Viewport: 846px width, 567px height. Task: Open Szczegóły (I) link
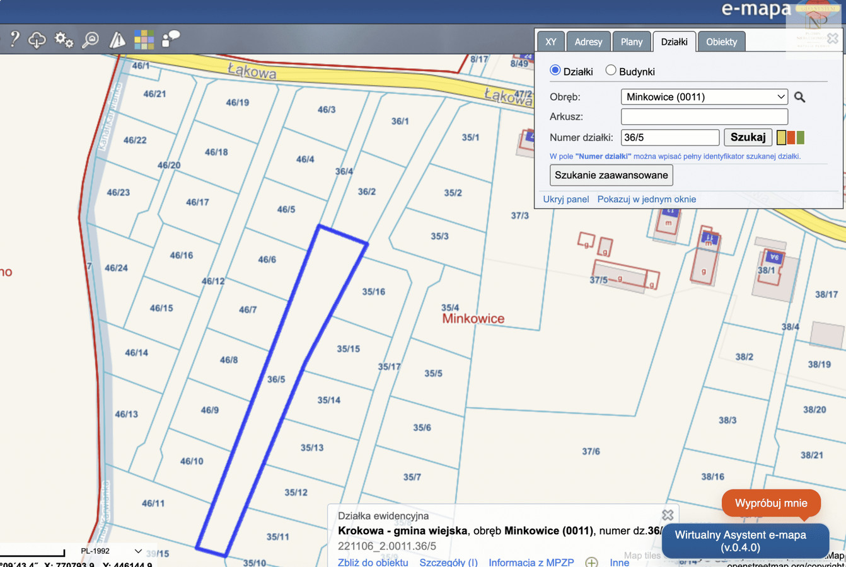[x=449, y=562]
